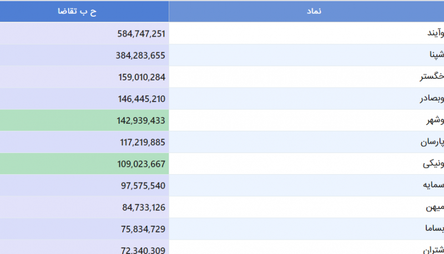Viewport: 444px width, 254px height.
Task: Click the symbol خگستر
Action: coord(432,77)
